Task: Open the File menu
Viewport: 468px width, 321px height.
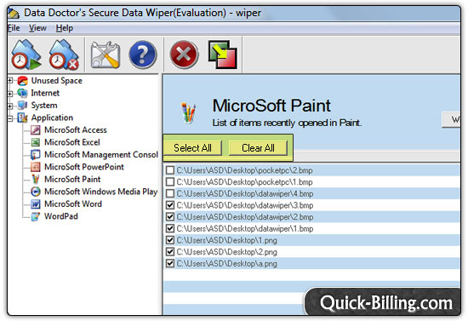Action: 14,28
